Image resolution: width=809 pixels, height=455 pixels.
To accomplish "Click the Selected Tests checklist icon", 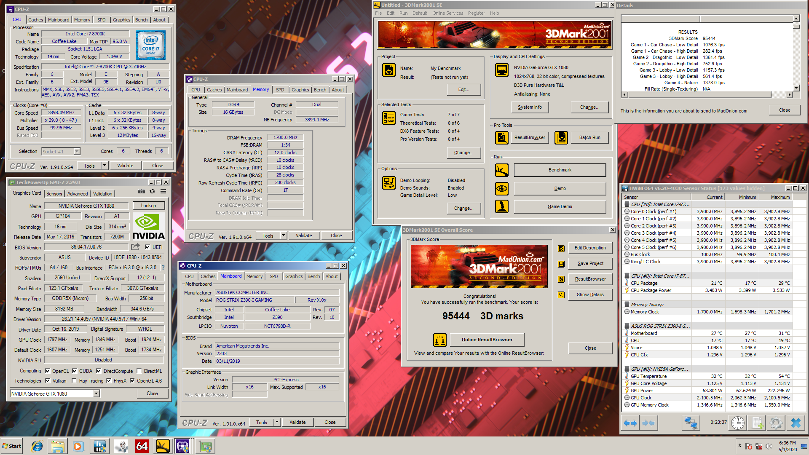I will click(x=389, y=118).
